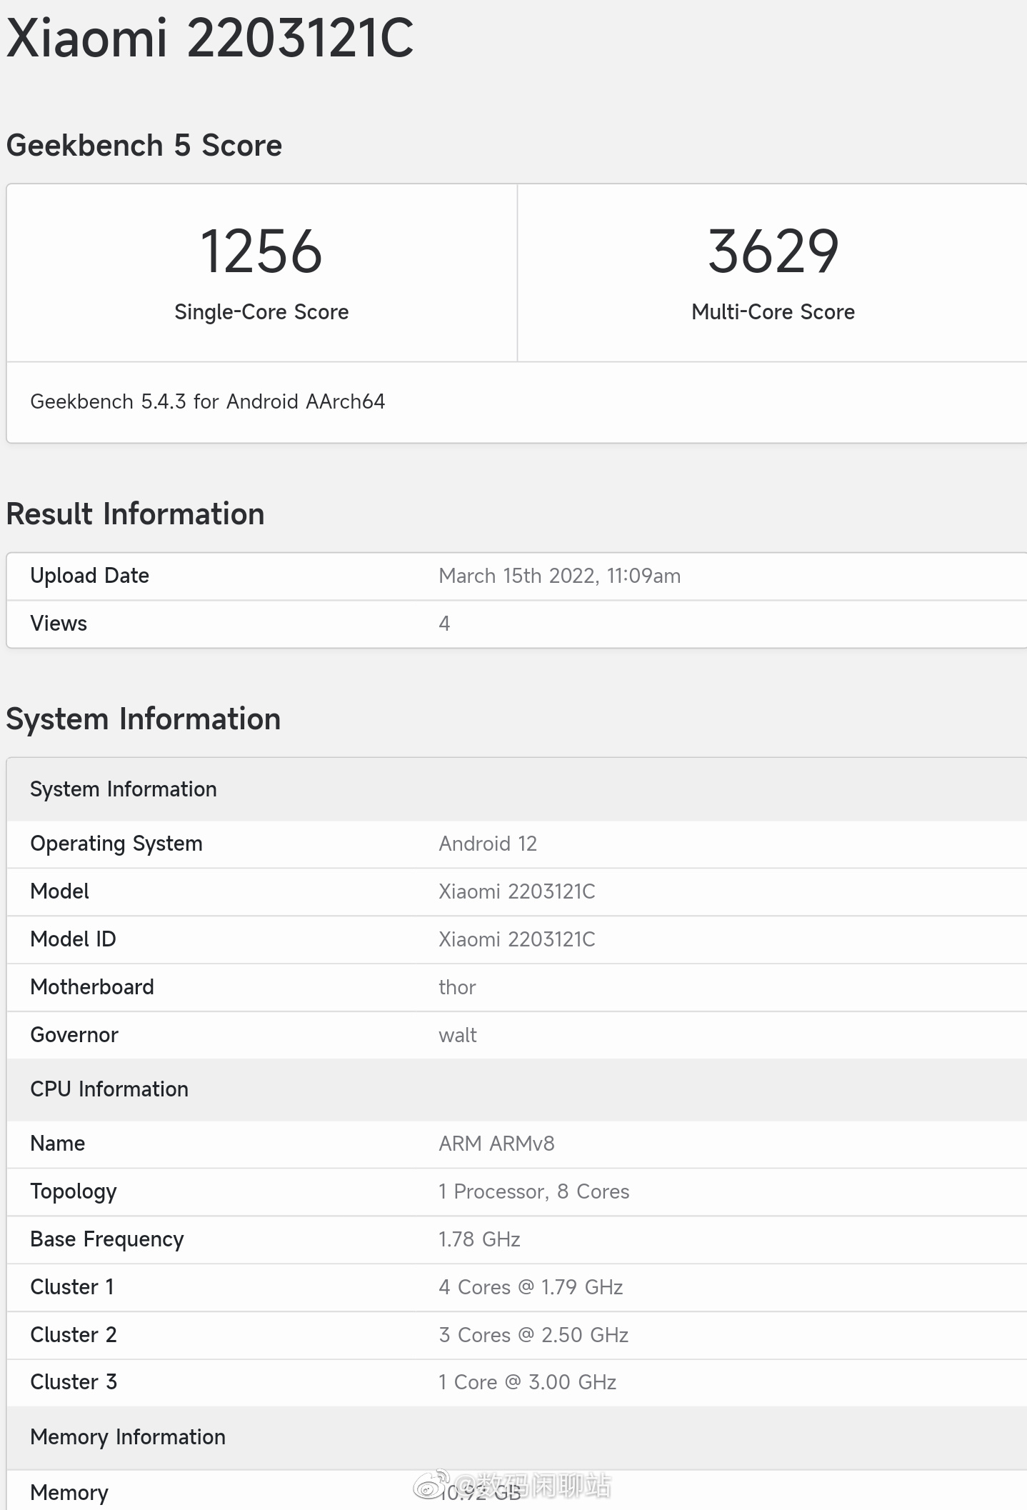This screenshot has height=1510, width=1027.
Task: Click the CPU name ARM ARMv8
Action: 496,1144
